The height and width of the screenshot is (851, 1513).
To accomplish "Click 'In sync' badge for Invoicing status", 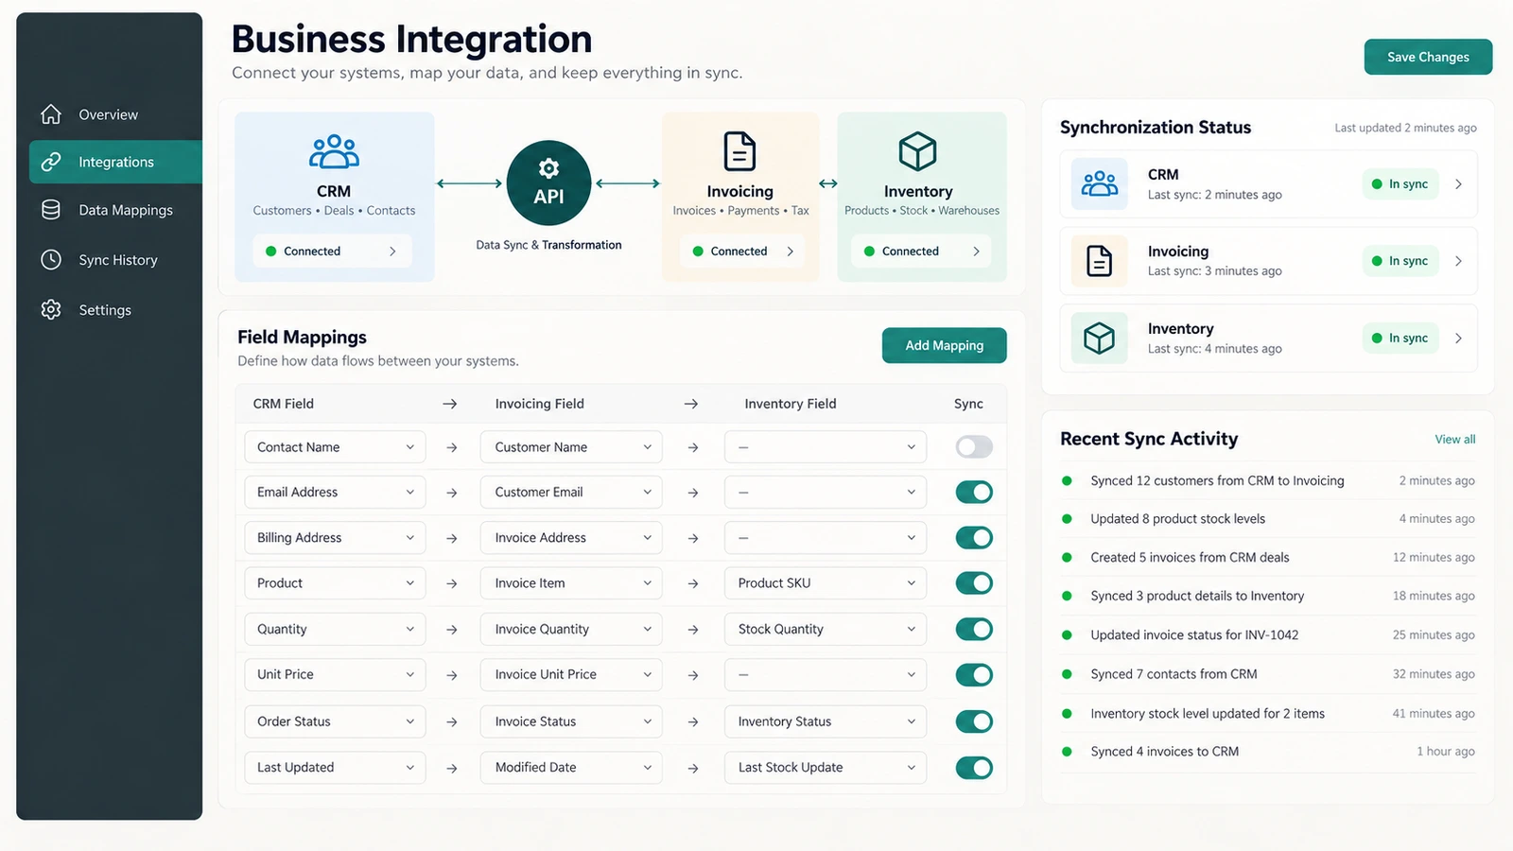I will (x=1400, y=261).
